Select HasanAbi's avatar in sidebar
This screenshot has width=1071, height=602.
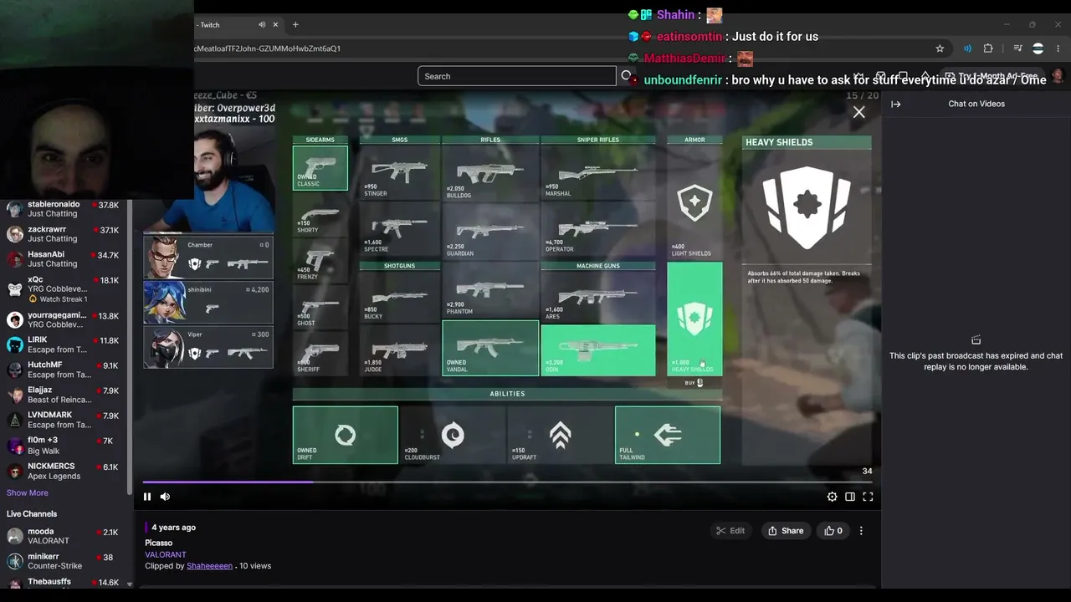pos(15,259)
